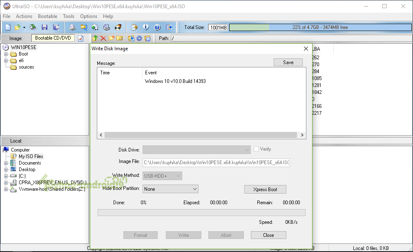Save the image with the floppy disk icon
This screenshot has width=413, height=252.
tap(45, 27)
